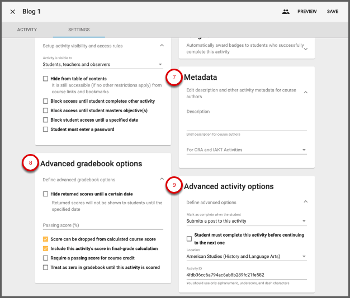The image size is (350, 298).
Task: Select the SETTINGS tab
Action: coord(79,30)
